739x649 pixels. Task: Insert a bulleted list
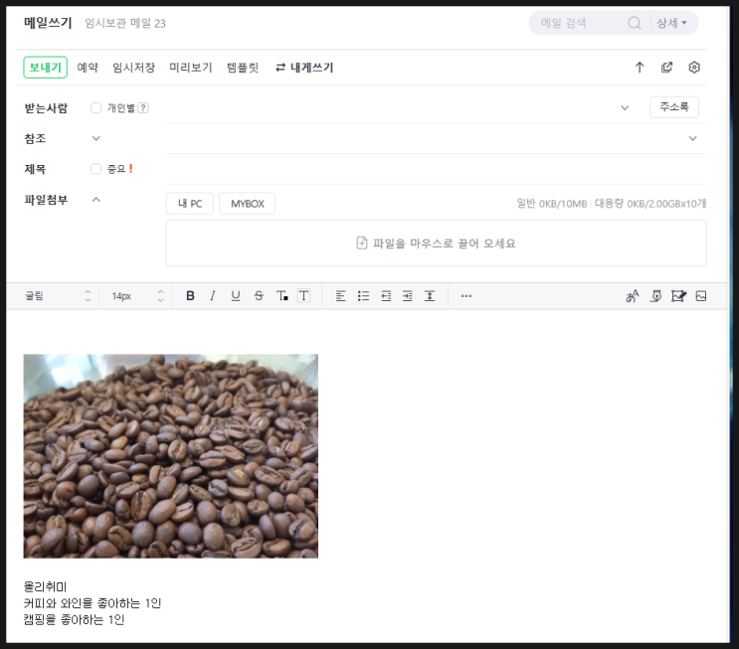pyautogui.click(x=363, y=296)
